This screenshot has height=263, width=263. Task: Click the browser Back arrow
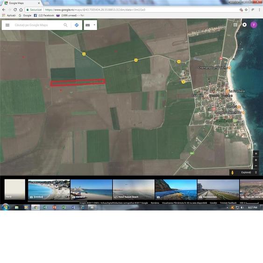pos(4,10)
